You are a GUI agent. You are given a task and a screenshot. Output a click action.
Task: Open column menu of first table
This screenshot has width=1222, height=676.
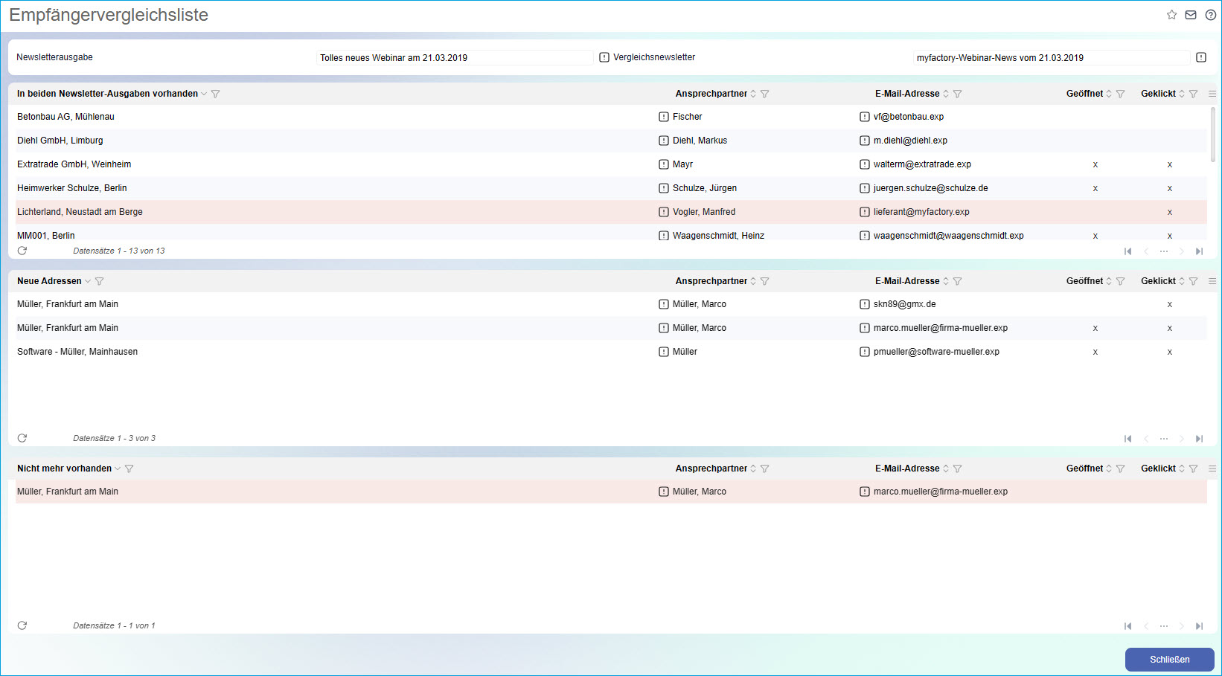(1212, 94)
